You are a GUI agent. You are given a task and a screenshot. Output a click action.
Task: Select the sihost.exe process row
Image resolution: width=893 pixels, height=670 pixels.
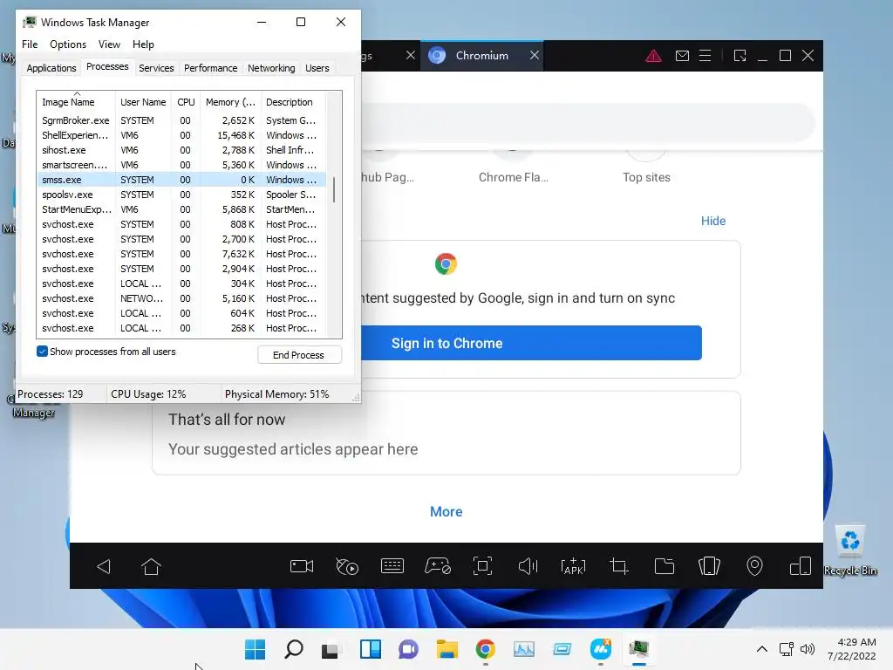(181, 150)
